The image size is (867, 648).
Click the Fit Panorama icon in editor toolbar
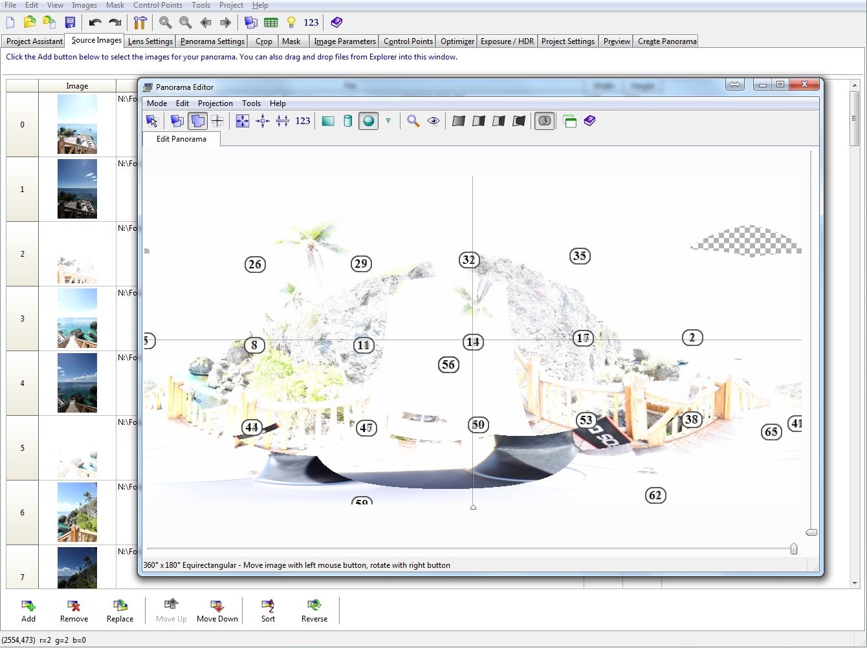pos(243,121)
